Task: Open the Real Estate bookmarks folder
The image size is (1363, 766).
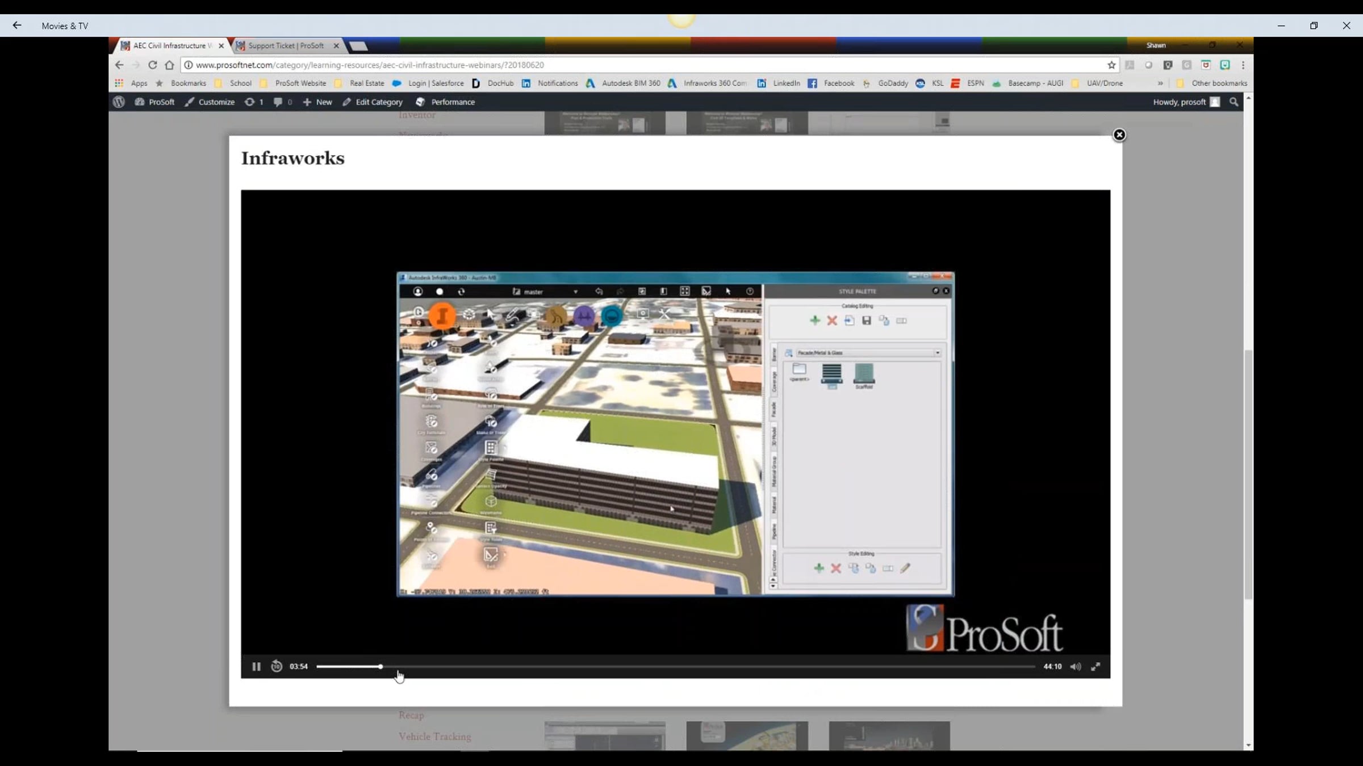Action: [x=359, y=83]
